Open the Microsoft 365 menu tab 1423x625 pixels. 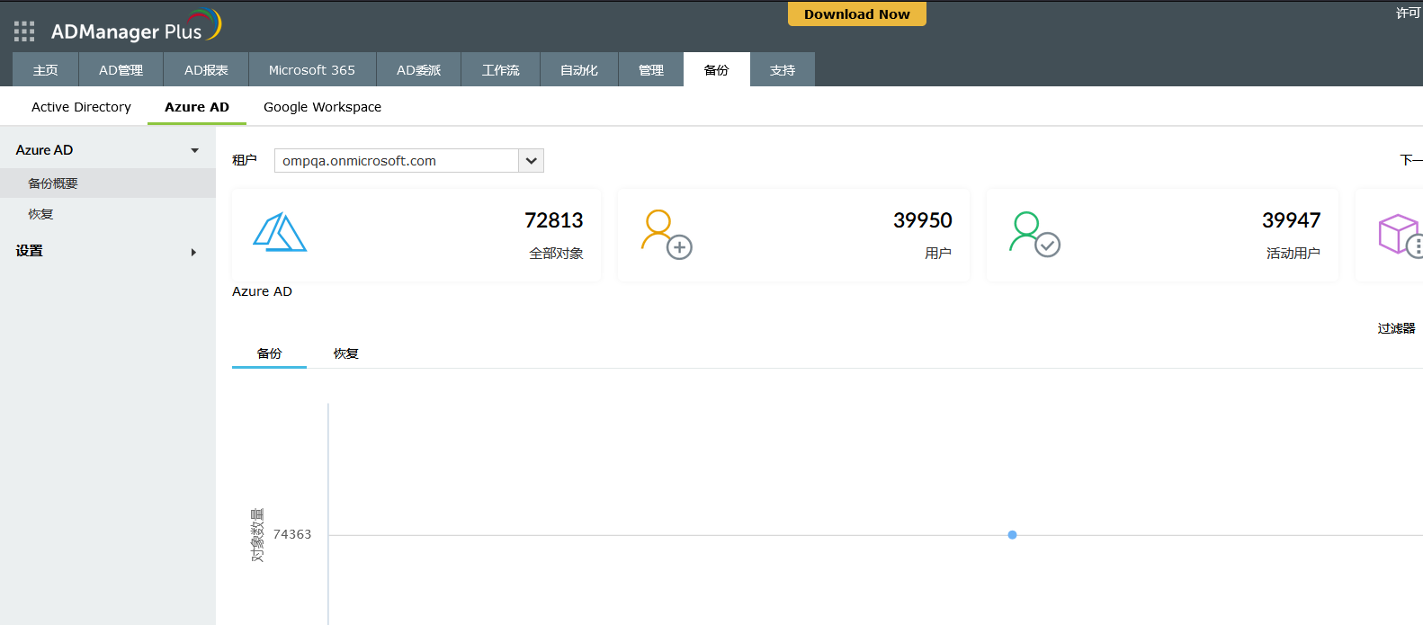(311, 70)
